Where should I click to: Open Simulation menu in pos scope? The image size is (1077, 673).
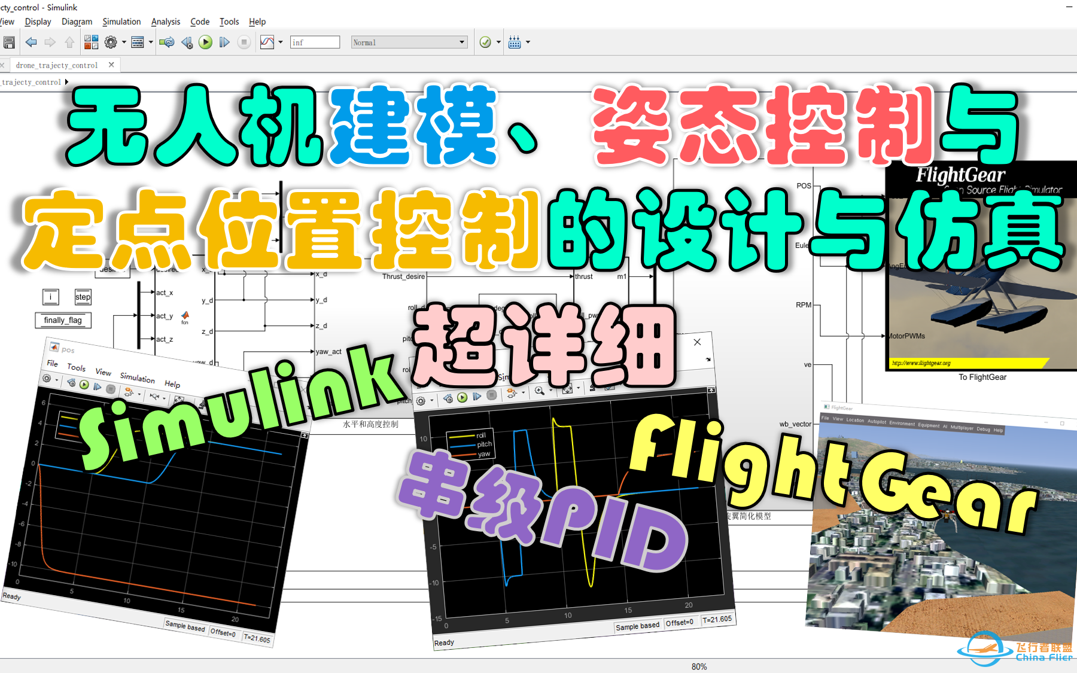point(137,377)
